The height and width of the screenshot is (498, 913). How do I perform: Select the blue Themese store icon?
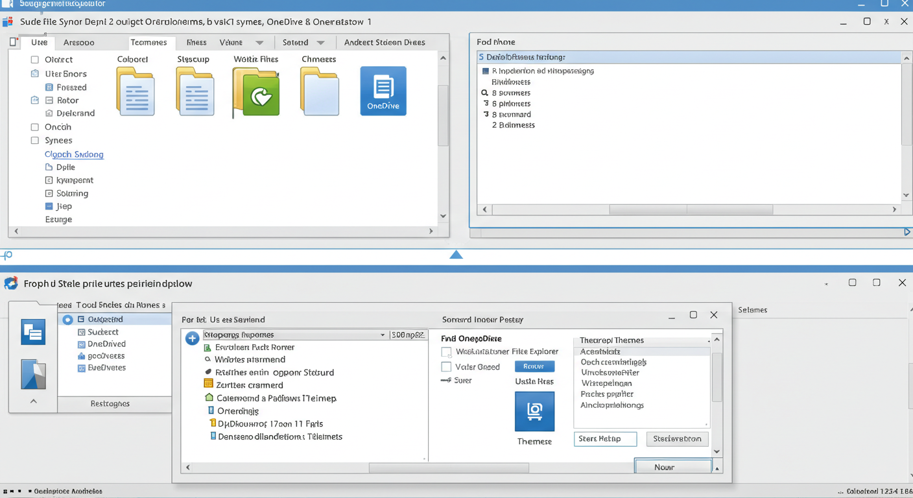(x=534, y=411)
